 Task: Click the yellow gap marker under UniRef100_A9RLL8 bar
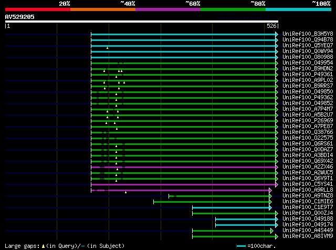[x=126, y=192]
